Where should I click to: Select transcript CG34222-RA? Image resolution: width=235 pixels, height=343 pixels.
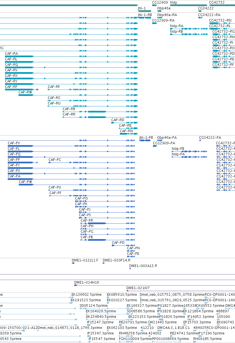click(x=200, y=18)
